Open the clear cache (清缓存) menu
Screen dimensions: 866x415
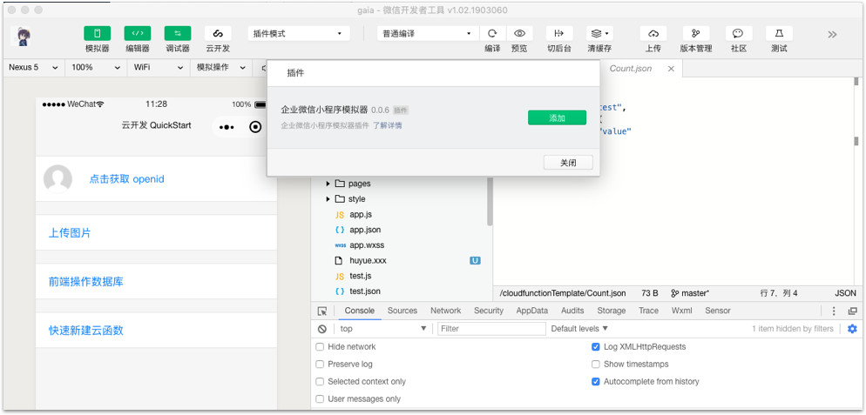pyautogui.click(x=599, y=33)
